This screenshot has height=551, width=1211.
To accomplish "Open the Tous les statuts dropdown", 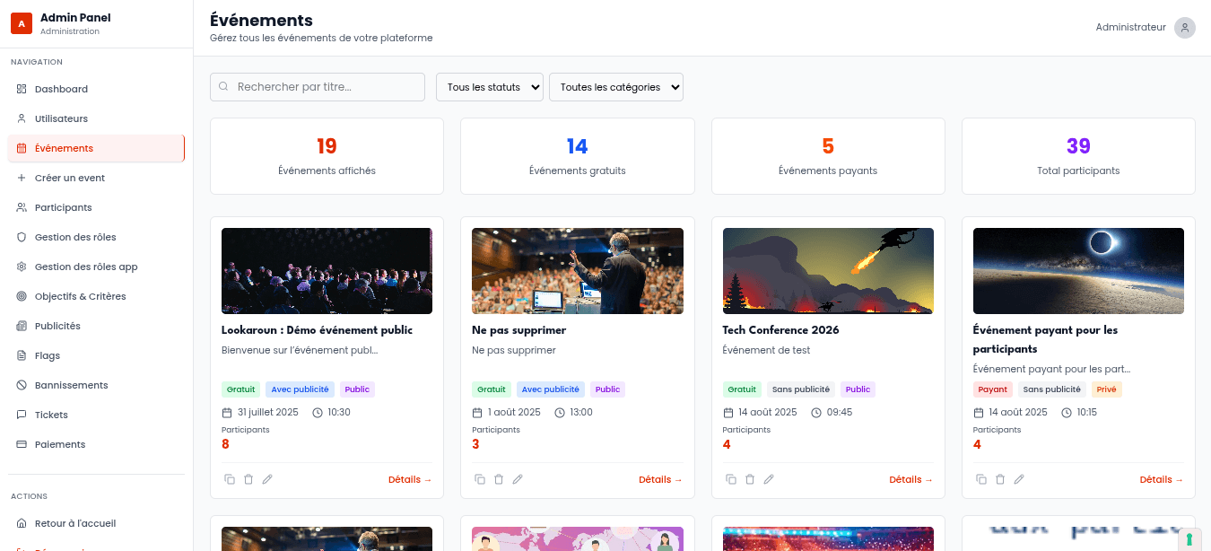I will point(490,87).
